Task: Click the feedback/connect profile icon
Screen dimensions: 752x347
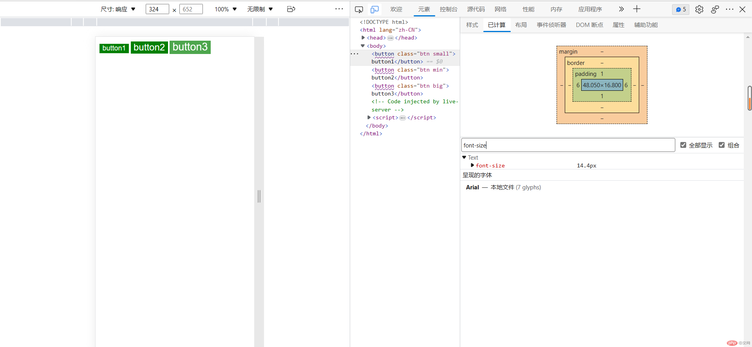Action: coord(715,9)
